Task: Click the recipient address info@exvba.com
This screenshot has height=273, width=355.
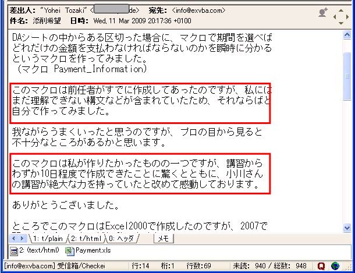Action: (x=198, y=10)
